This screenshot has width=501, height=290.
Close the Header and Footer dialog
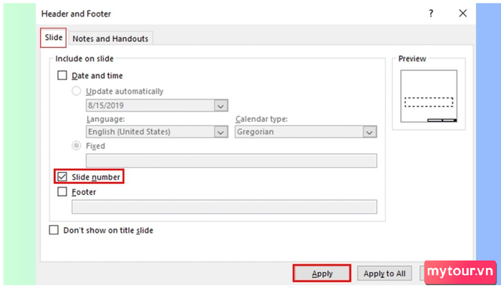(x=463, y=14)
